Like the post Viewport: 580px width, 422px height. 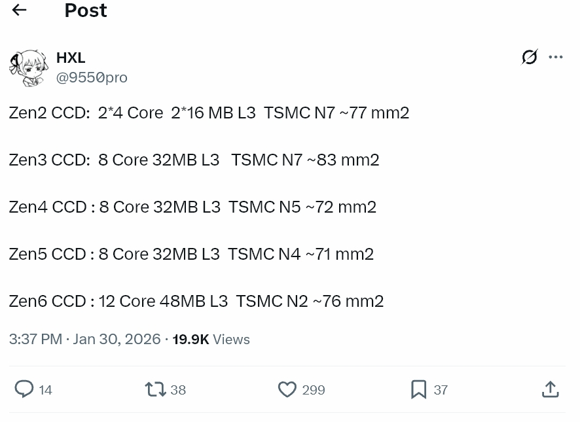[x=287, y=389]
